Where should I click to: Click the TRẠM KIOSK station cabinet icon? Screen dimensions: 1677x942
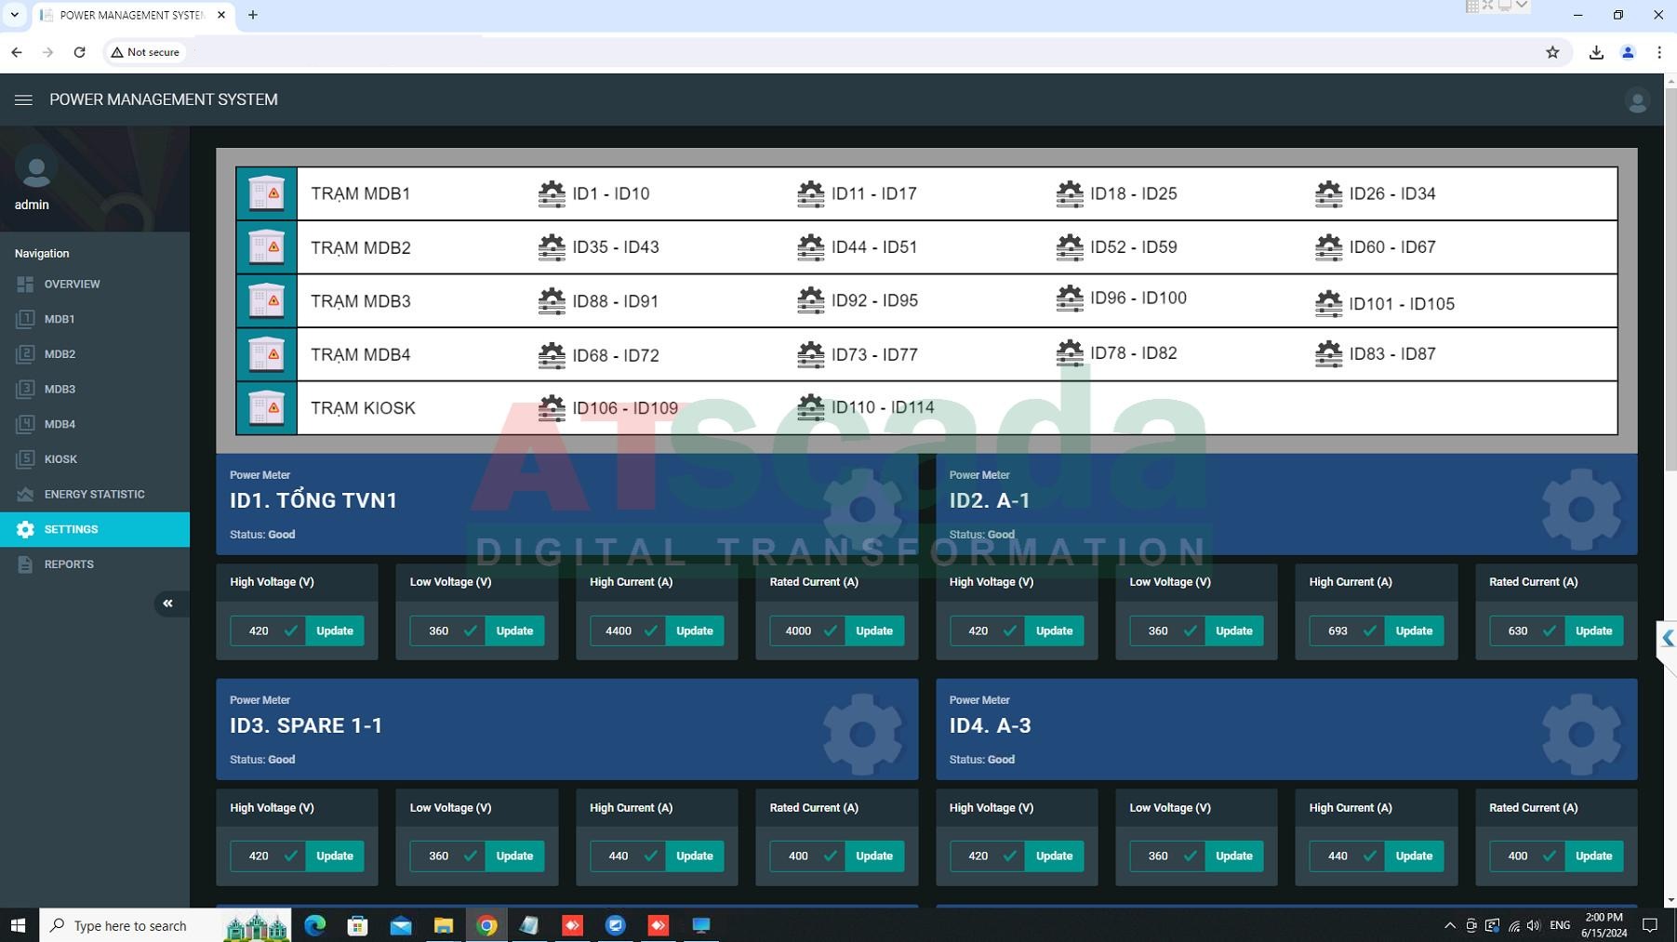click(x=266, y=408)
